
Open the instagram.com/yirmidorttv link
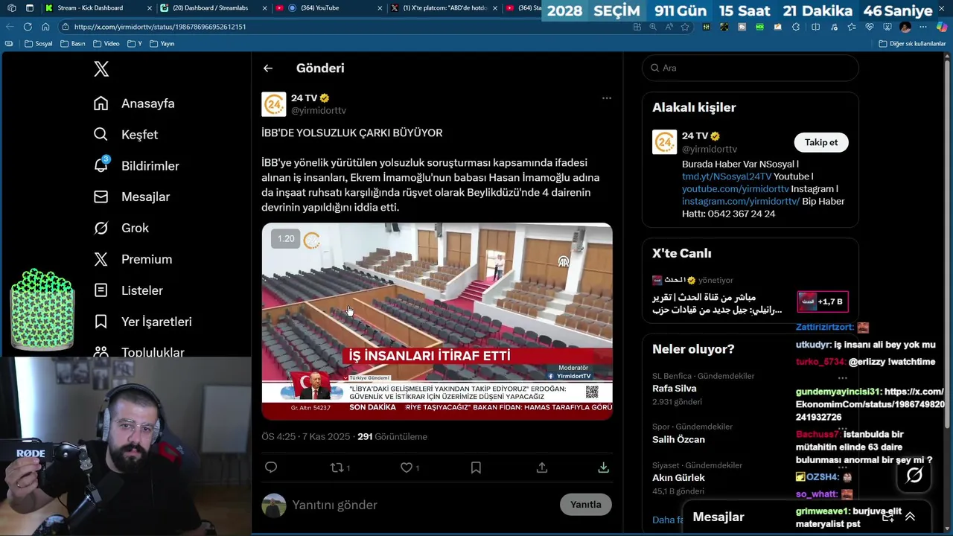tap(741, 201)
